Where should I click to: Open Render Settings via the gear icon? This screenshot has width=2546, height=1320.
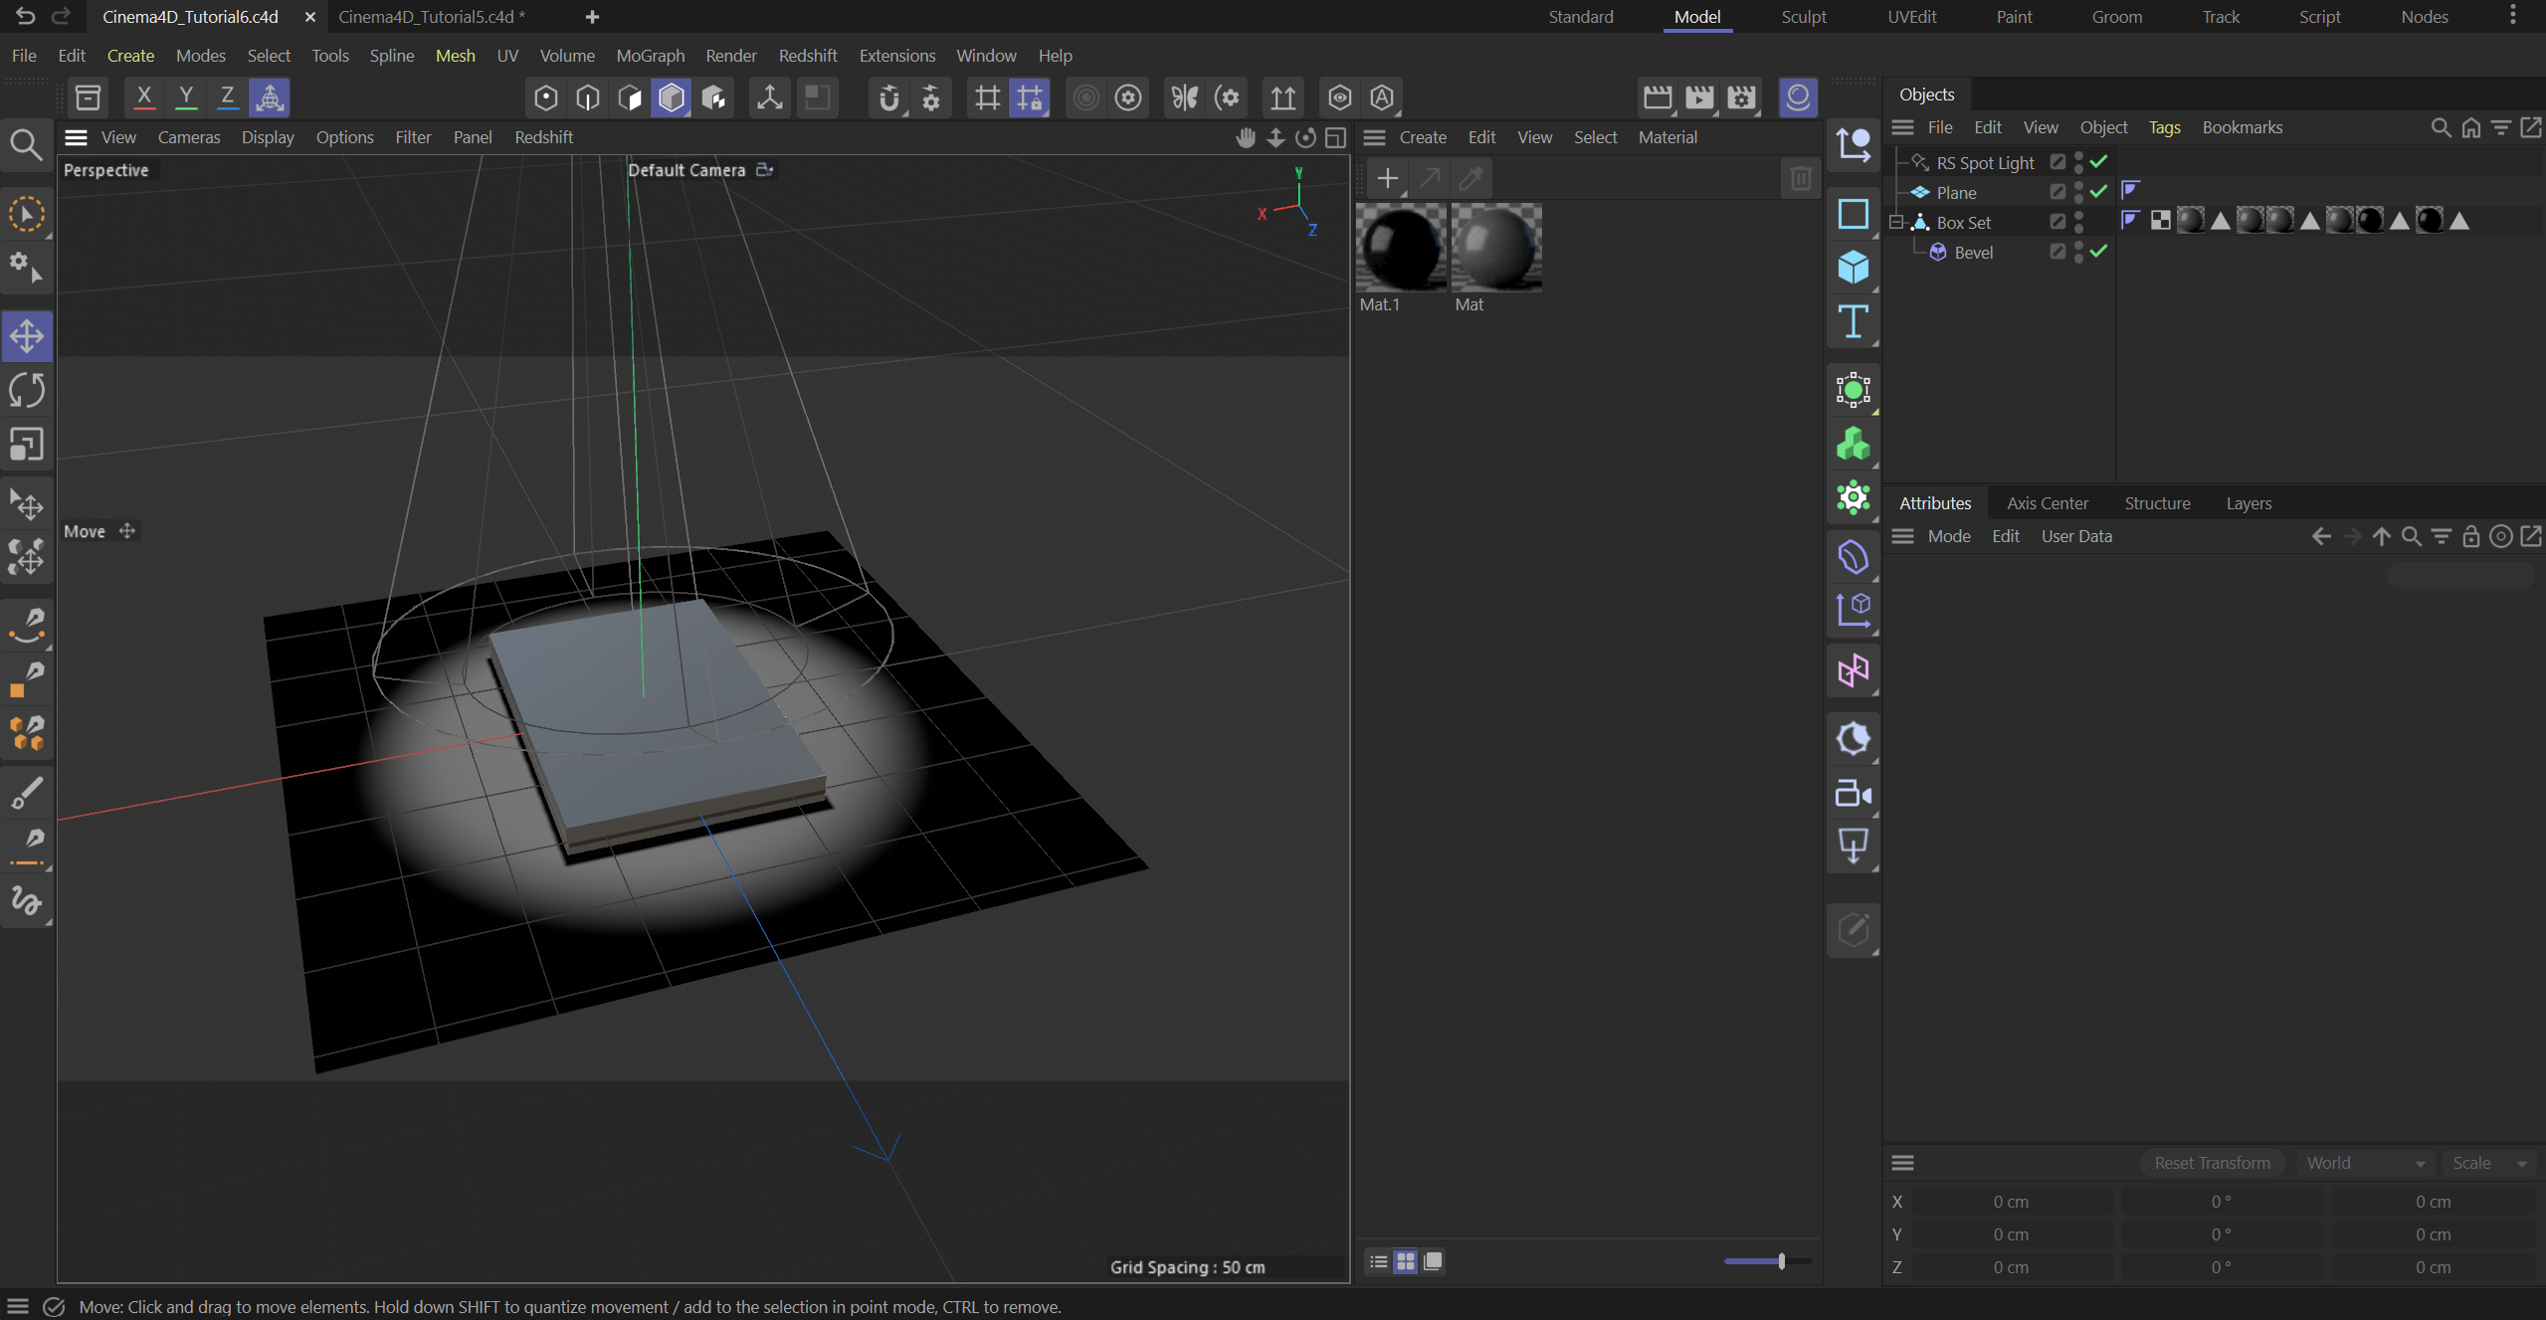pyautogui.click(x=1741, y=96)
